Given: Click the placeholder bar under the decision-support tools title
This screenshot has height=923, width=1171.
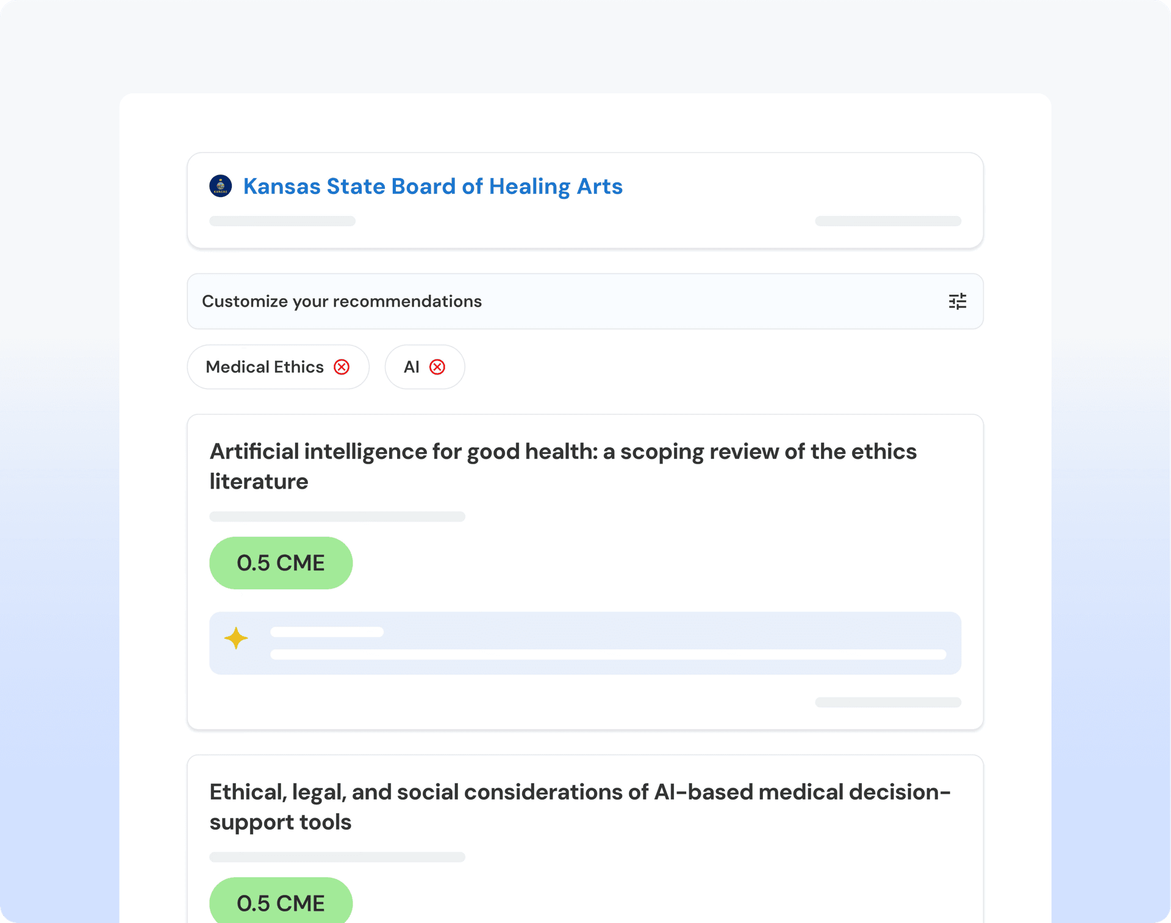Looking at the screenshot, I should point(337,857).
